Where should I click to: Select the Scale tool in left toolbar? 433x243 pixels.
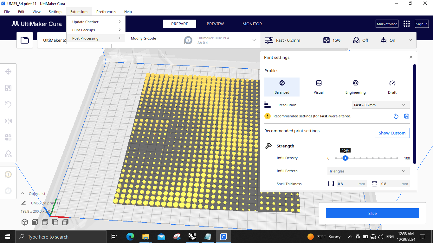(8, 88)
